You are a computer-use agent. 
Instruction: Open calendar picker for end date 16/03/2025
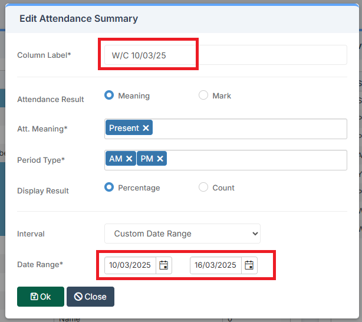point(249,265)
